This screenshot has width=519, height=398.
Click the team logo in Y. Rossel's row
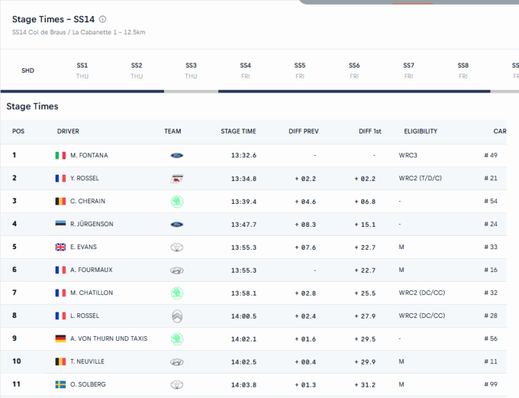pyautogui.click(x=176, y=179)
